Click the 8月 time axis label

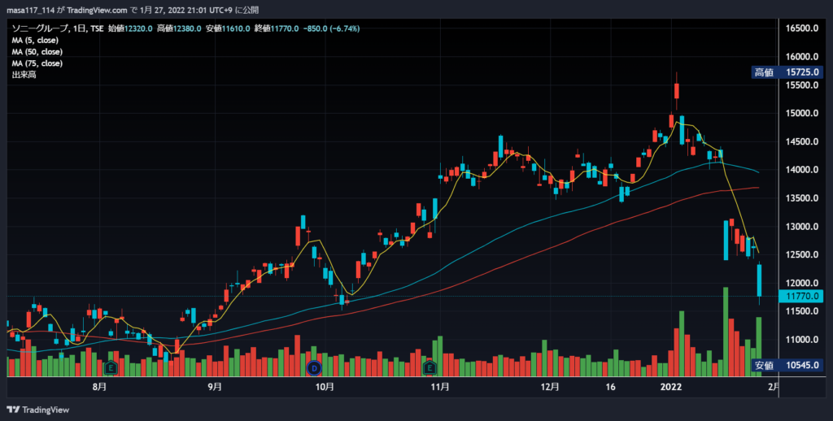pos(99,387)
